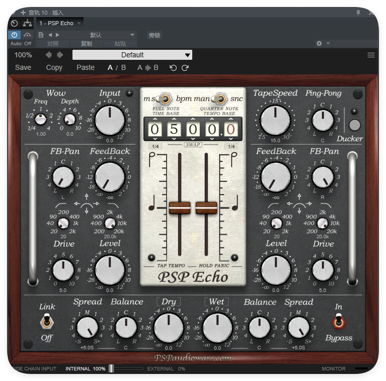Click the clock-like icon at top left
The width and height of the screenshot is (386, 381).
14,23
